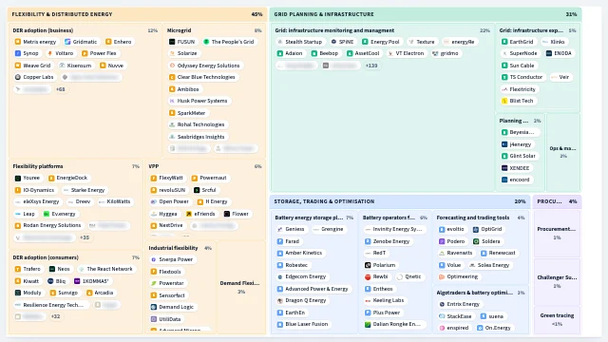Click the SparkMeter company icon
This screenshot has height=342, width=608.
[x=172, y=113]
